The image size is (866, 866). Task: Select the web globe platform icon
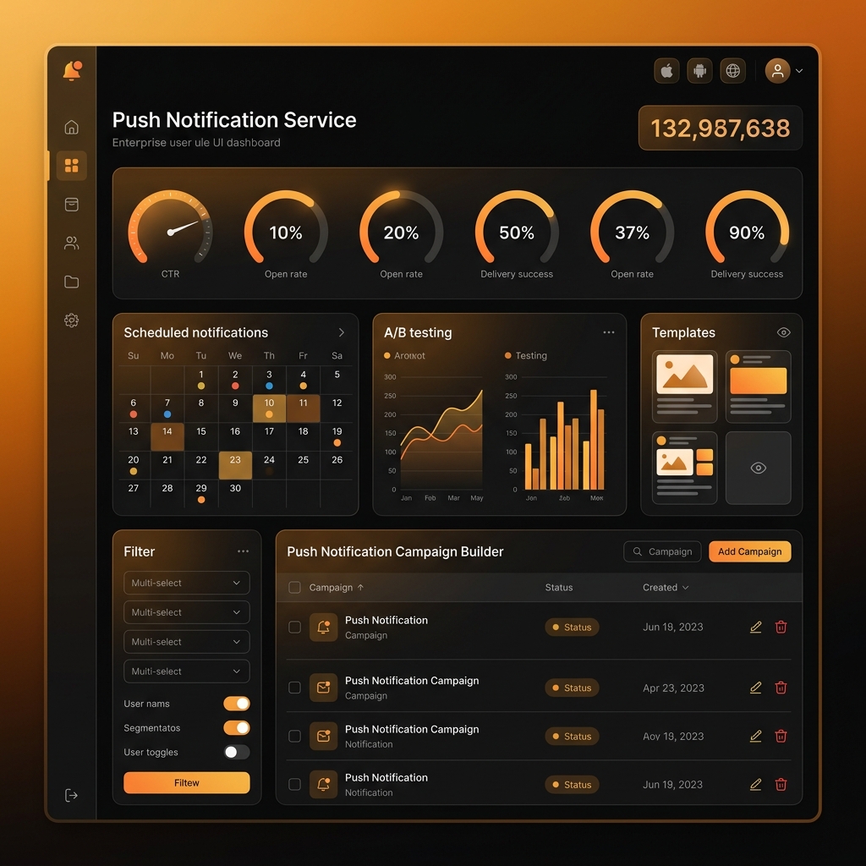[x=733, y=71]
